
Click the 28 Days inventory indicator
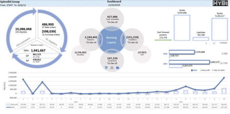(x=112, y=52)
